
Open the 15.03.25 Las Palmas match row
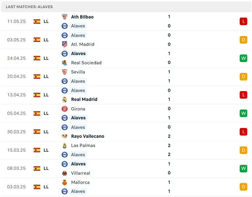[126, 150]
